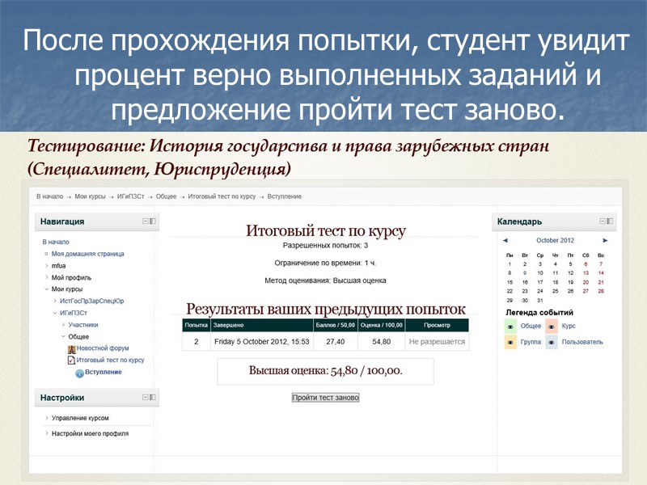This screenshot has width=647, height=485.
Task: Toggle visibility of Группа events
Action: point(510,342)
